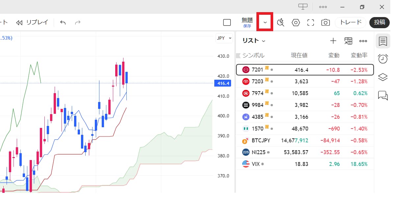394x203 pixels.
Task: Click the 投稿 publish button
Action: [380, 22]
